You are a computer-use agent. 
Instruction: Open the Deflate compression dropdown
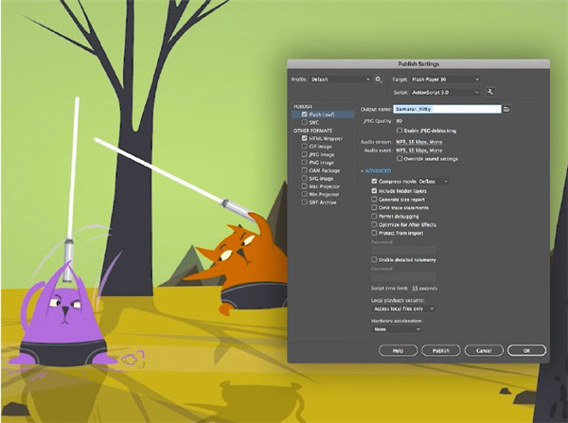tap(434, 181)
